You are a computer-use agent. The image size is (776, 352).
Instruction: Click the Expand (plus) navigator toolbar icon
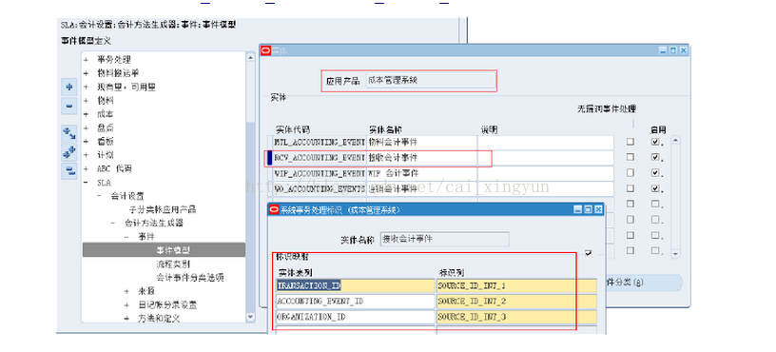pos(68,88)
